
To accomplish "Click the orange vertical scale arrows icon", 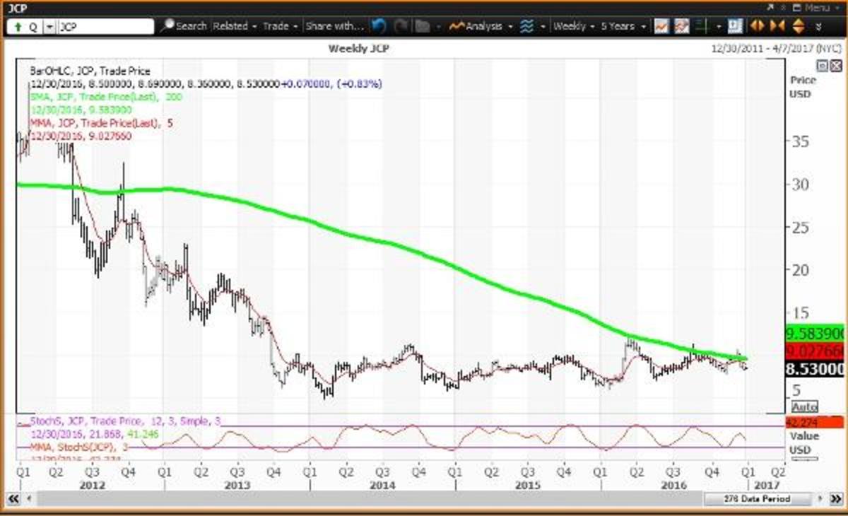I will (x=799, y=27).
